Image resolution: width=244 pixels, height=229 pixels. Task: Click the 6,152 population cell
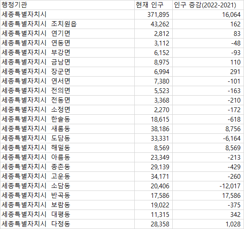click(x=153, y=53)
